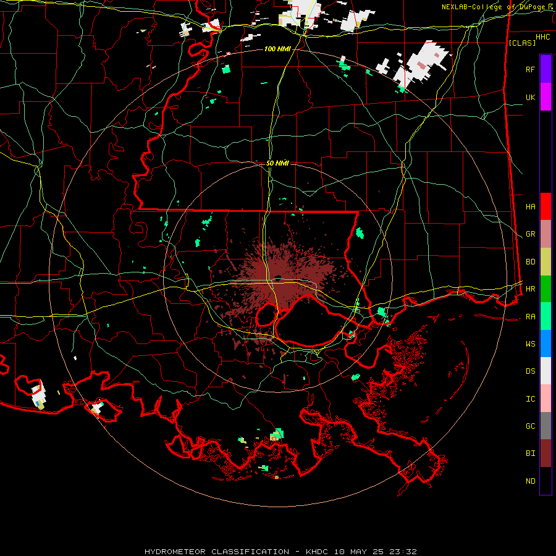Click the "UK" legend label
556x556 pixels.
click(530, 97)
